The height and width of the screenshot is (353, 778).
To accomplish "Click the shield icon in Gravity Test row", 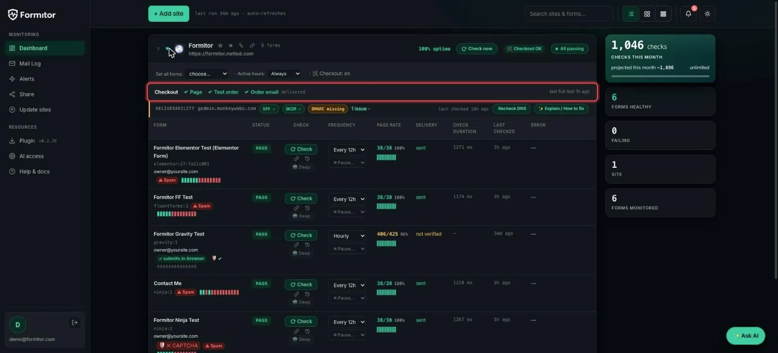I will 214,258.
